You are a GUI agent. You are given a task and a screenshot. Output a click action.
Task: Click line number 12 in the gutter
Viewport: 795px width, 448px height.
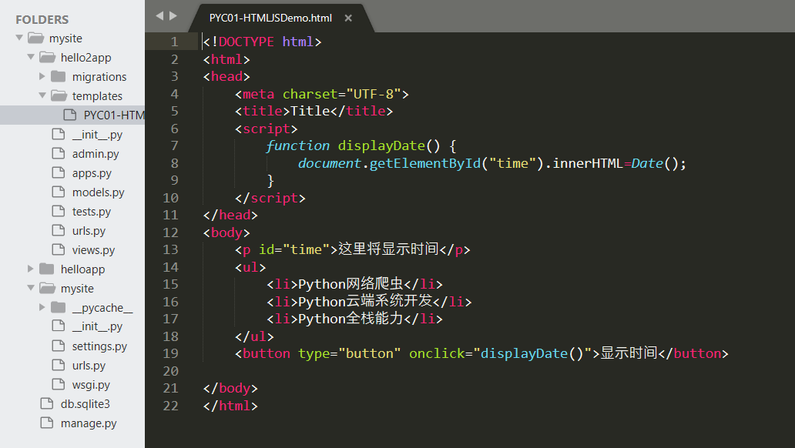coord(170,232)
